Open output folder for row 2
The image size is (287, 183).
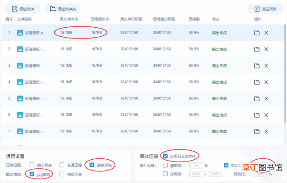coord(257,49)
